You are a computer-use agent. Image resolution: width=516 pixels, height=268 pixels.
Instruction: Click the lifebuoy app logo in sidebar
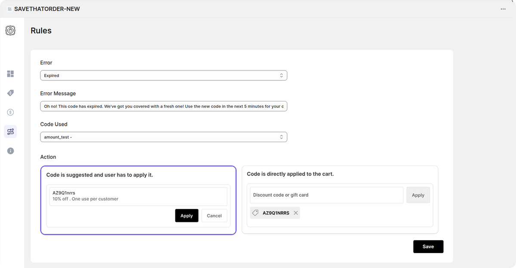point(10,30)
